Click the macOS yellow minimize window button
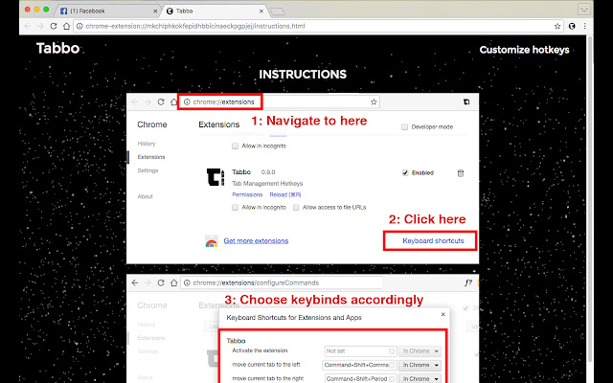 36,10
